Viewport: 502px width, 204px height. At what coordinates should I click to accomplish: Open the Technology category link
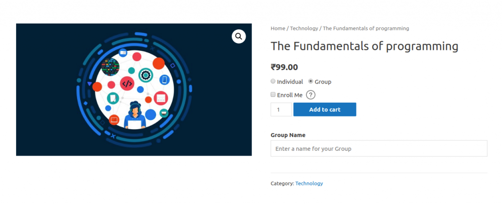tap(309, 183)
